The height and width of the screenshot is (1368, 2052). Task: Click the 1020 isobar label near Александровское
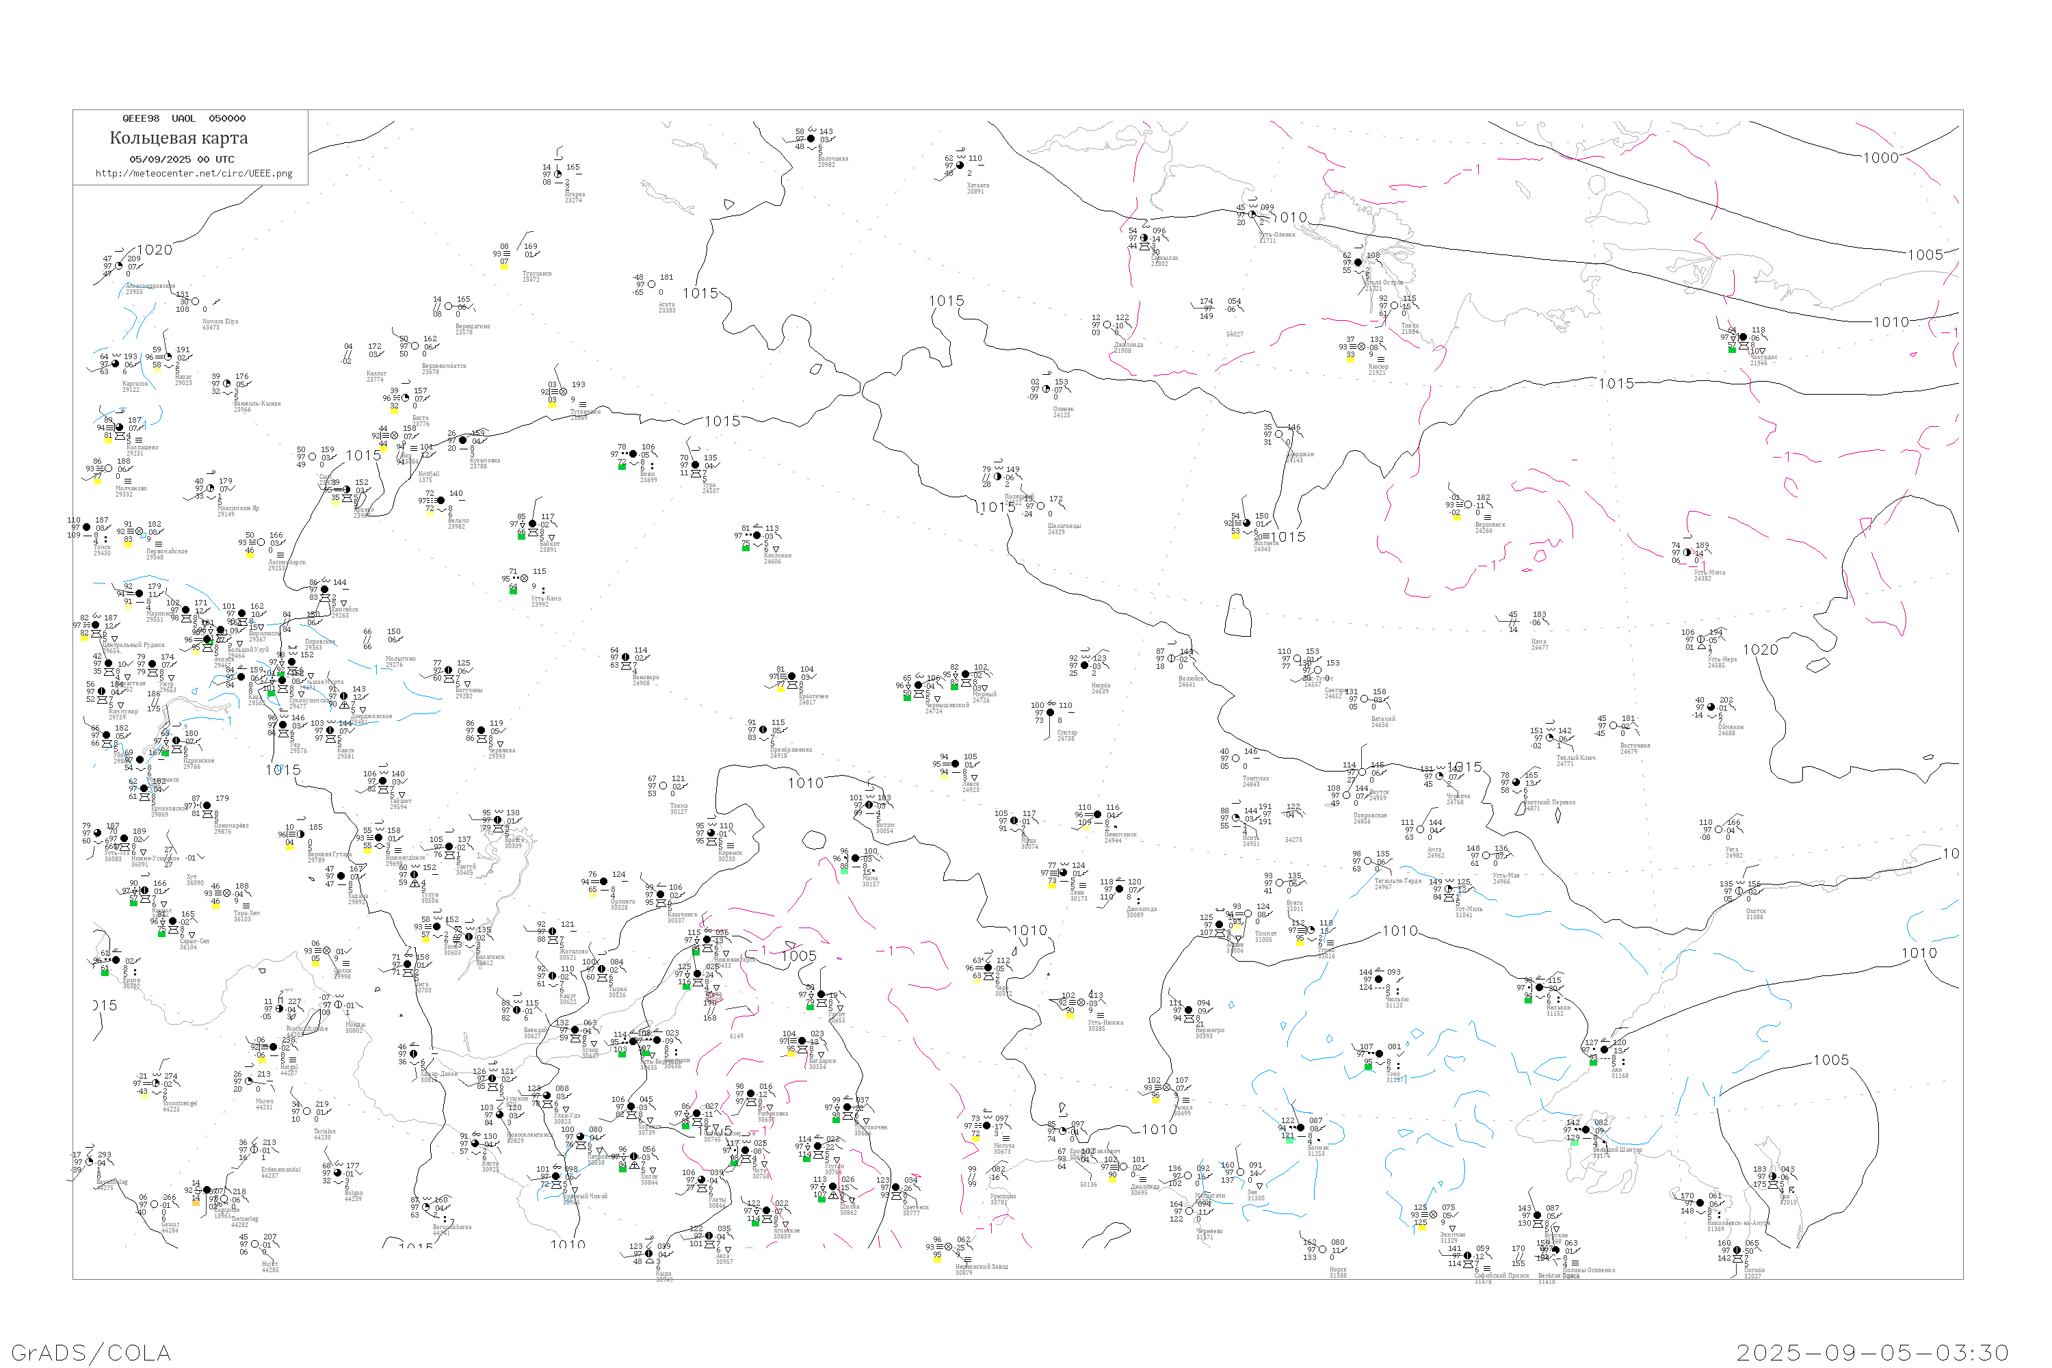[155, 250]
